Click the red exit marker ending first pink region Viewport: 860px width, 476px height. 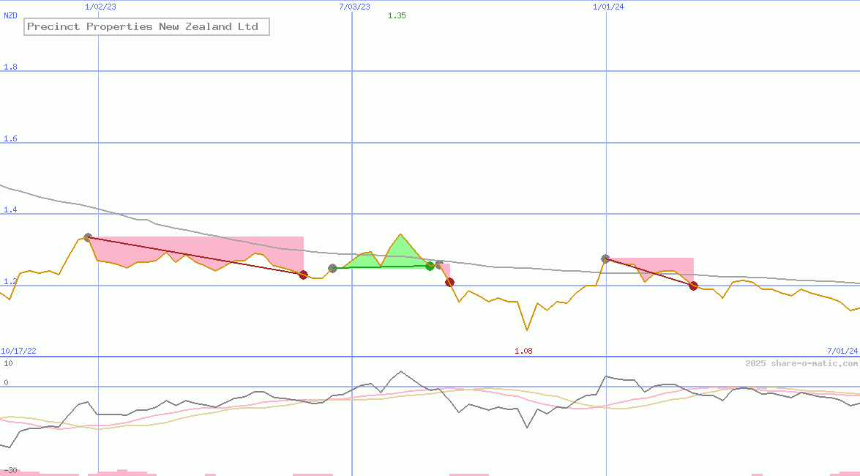(x=303, y=275)
